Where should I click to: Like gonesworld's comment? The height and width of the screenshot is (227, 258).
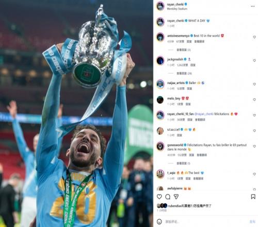(x=254, y=146)
